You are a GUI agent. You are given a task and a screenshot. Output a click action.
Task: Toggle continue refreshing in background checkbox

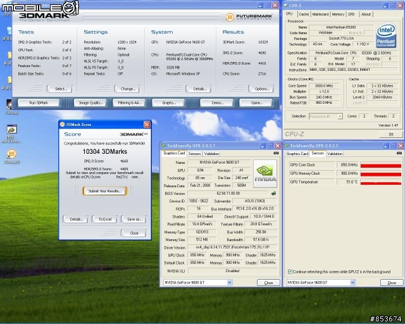[x=290, y=272]
